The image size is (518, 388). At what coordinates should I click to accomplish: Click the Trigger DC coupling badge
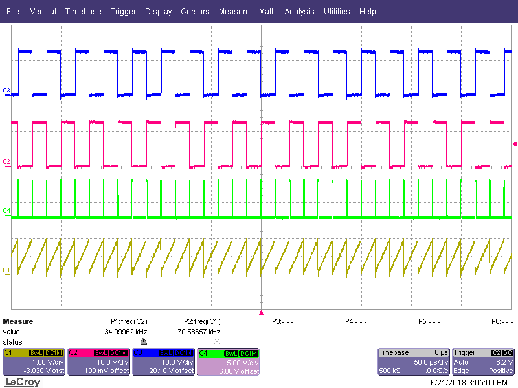click(x=507, y=352)
